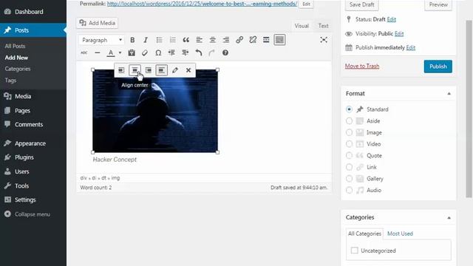Undo the last edit
Image resolution: width=473 pixels, height=266 pixels.
click(199, 52)
